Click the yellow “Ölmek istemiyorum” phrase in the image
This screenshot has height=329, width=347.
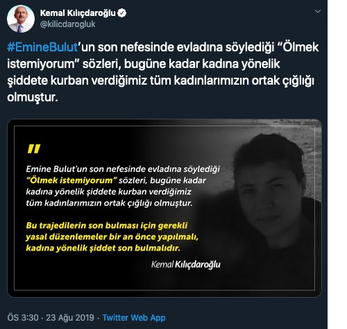click(x=71, y=180)
